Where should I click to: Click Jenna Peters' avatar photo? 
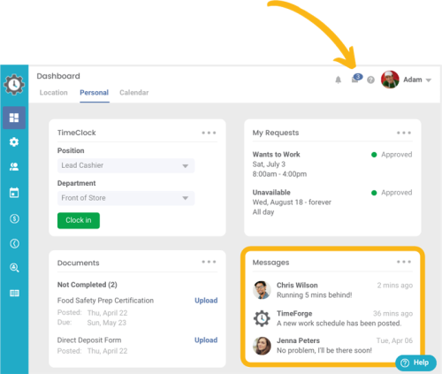pyautogui.click(x=262, y=346)
